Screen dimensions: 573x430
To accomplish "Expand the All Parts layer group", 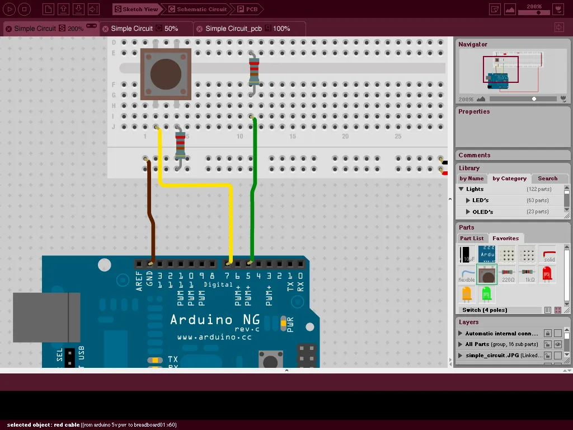I will pyautogui.click(x=461, y=344).
